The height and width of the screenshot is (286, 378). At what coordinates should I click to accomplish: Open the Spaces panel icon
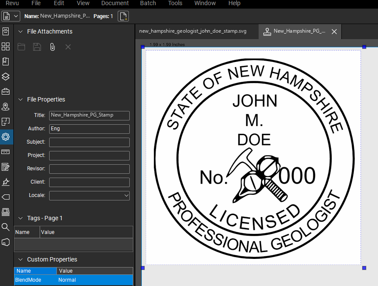6,122
